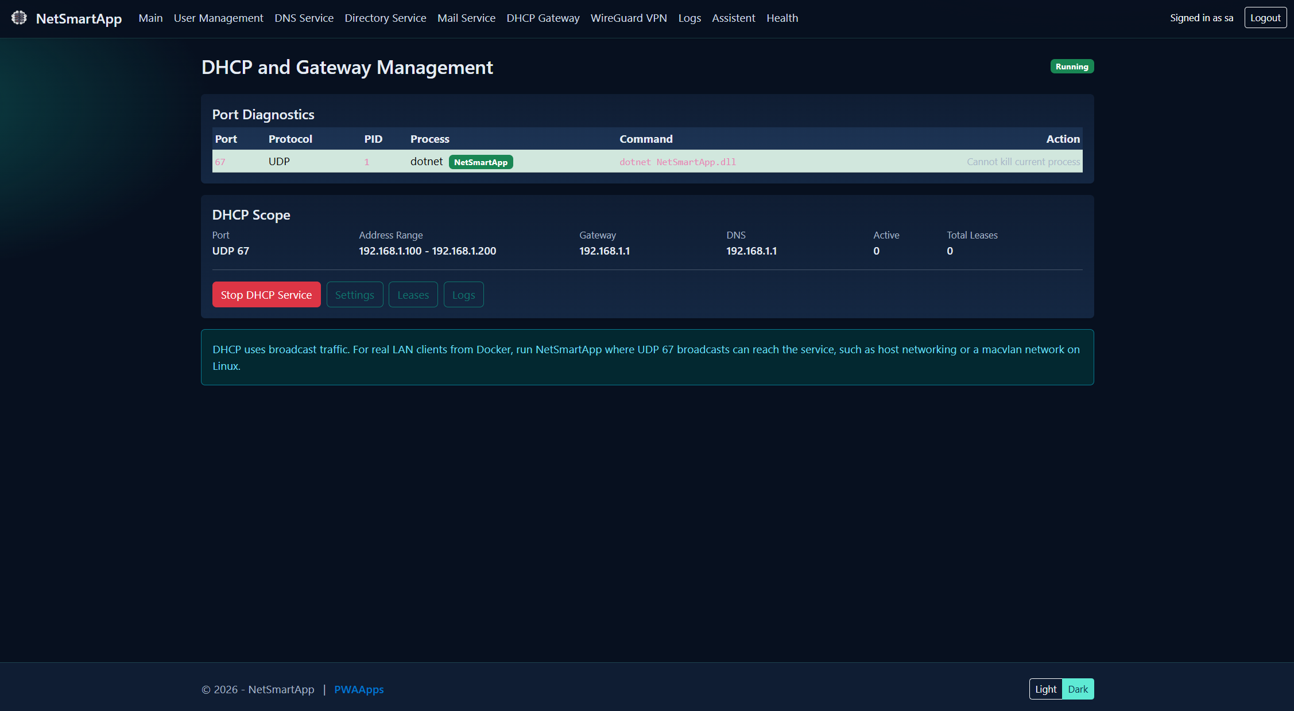Switch to Mail Service page
This screenshot has height=711, width=1294.
point(466,18)
